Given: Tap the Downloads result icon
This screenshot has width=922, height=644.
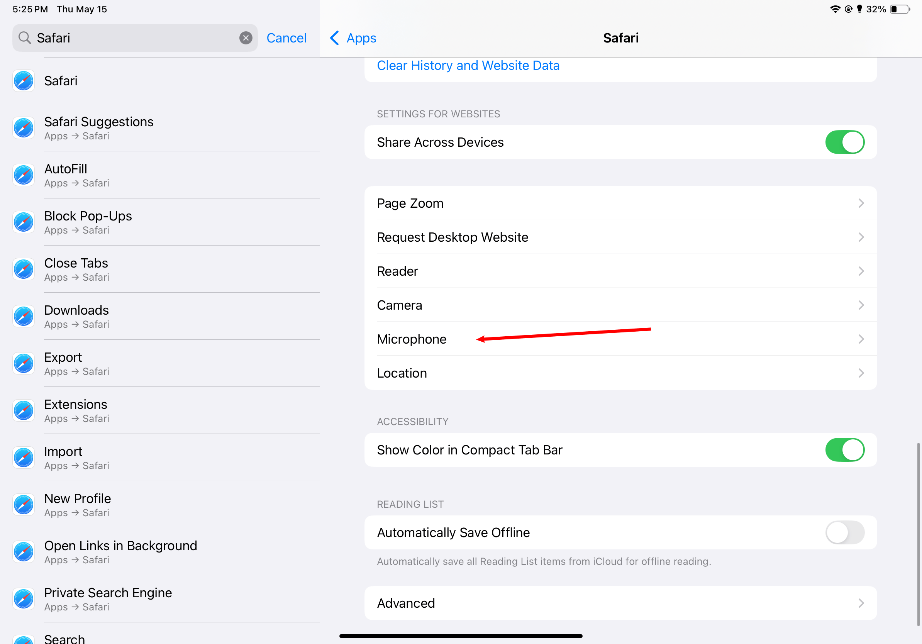Looking at the screenshot, I should point(23,316).
